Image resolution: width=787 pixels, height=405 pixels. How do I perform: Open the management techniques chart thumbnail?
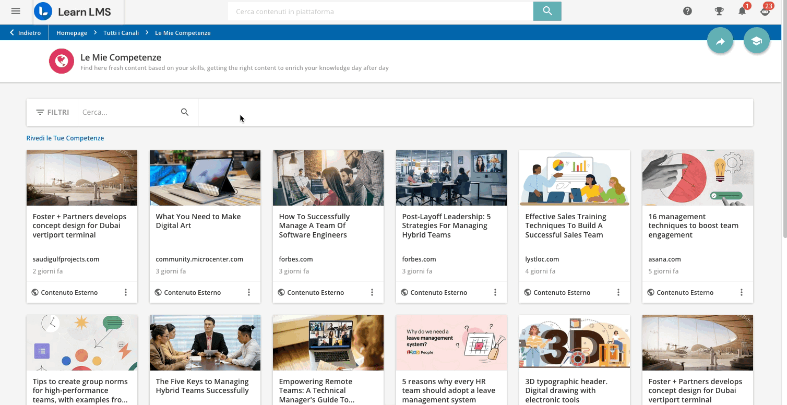pyautogui.click(x=698, y=178)
